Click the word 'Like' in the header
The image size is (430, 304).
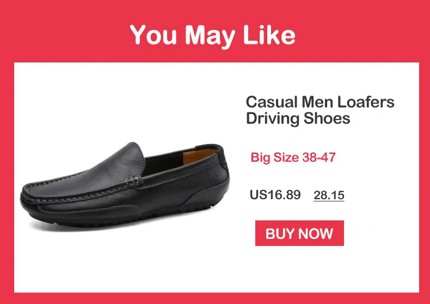pyautogui.click(x=269, y=35)
